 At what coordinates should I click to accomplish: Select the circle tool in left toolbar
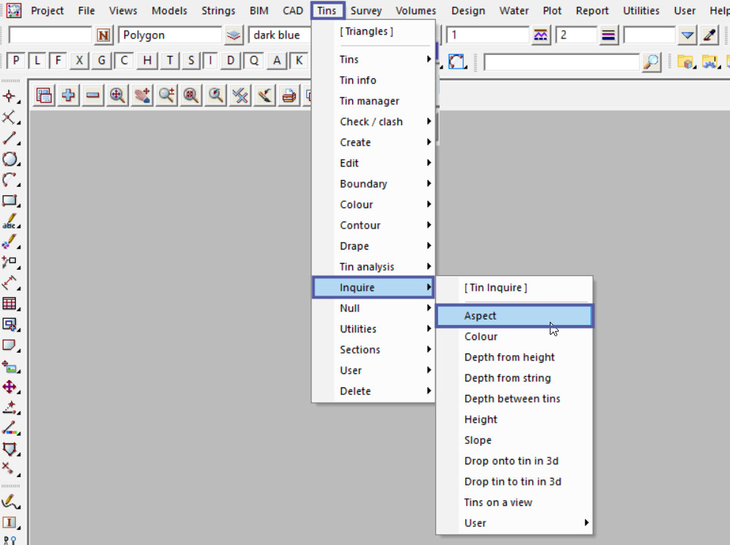pyautogui.click(x=10, y=159)
